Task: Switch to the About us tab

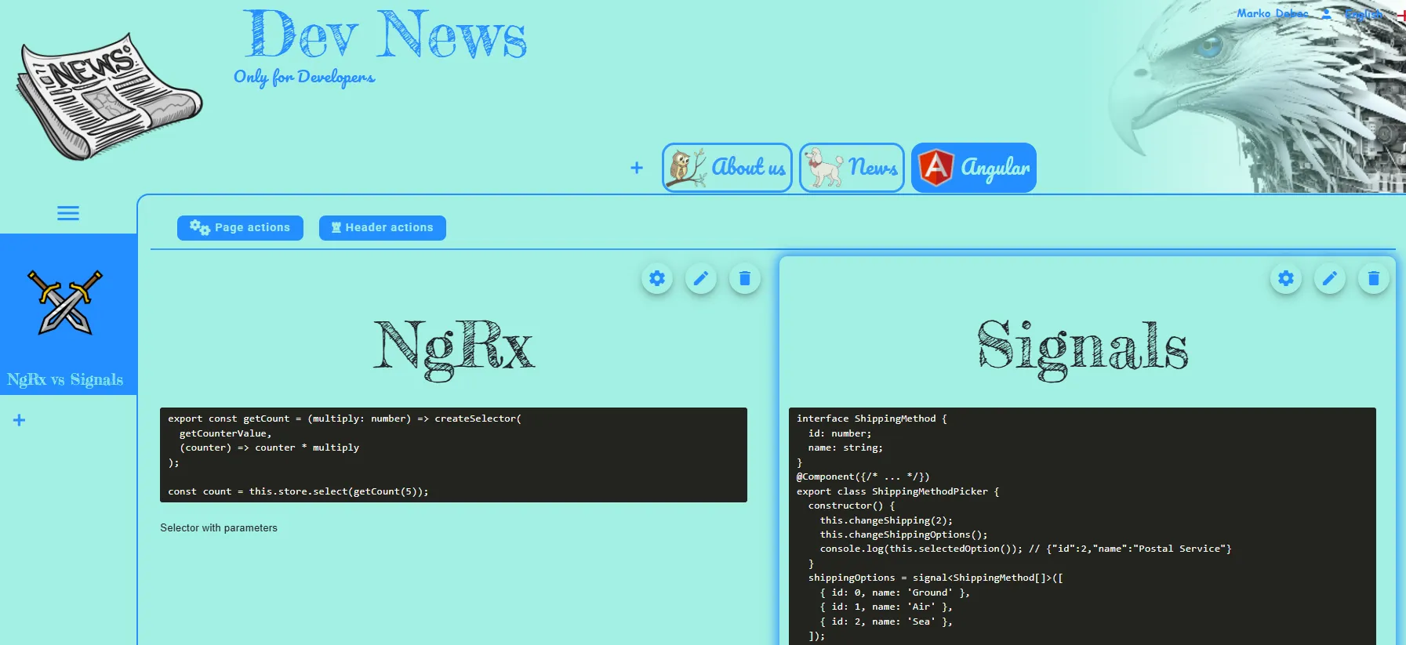Action: (x=727, y=168)
